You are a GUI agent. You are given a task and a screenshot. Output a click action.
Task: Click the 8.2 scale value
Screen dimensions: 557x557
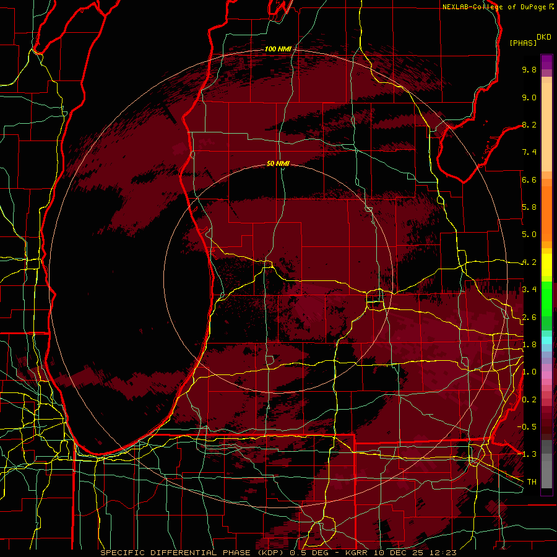(529, 124)
